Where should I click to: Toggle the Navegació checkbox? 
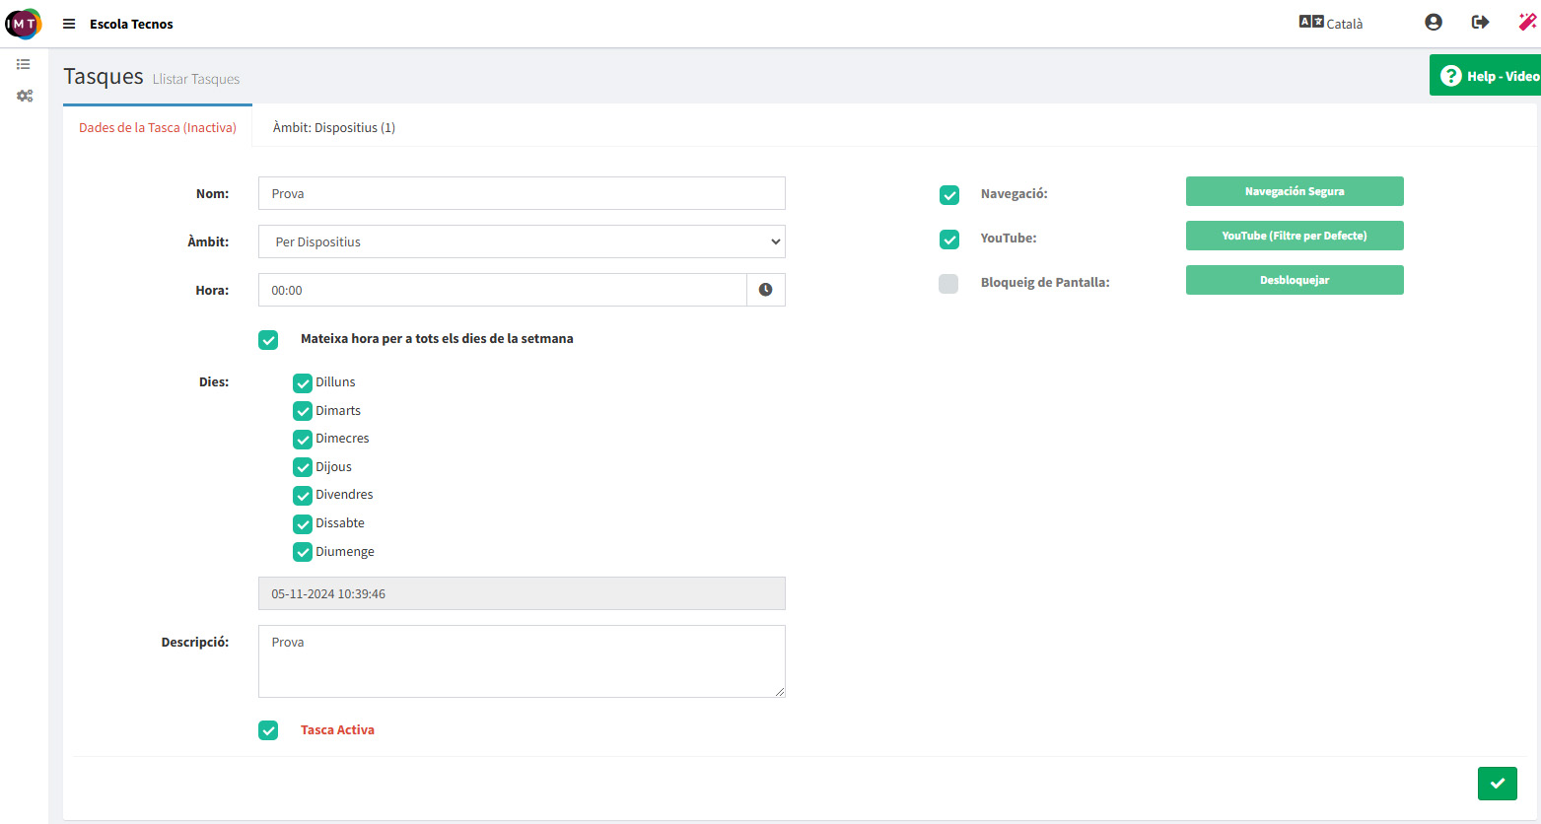click(x=949, y=195)
